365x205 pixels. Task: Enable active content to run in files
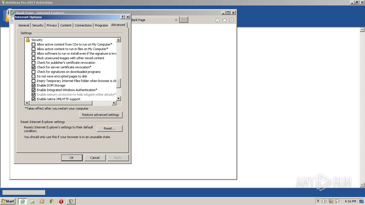[33, 49]
